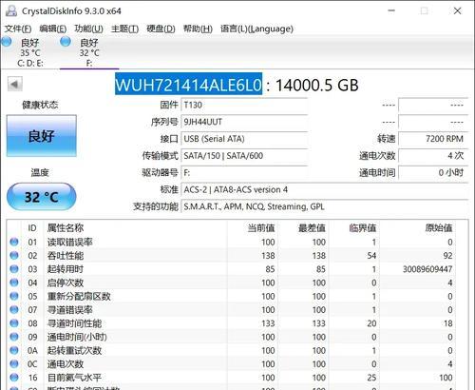Click the CrystalDiskInfo title bar app icon
The width and height of the screenshot is (475, 390).
11,10
